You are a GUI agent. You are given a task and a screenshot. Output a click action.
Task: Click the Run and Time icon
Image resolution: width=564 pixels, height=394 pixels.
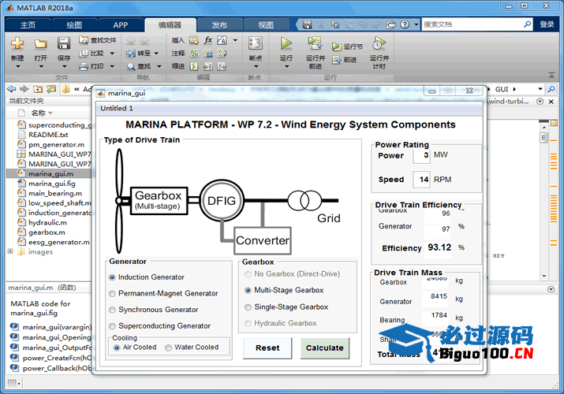379,43
